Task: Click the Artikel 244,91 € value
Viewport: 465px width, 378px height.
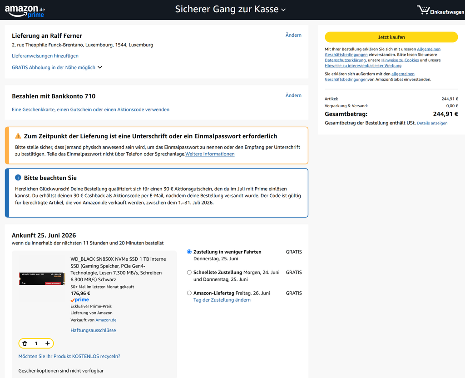Action: (x=450, y=99)
